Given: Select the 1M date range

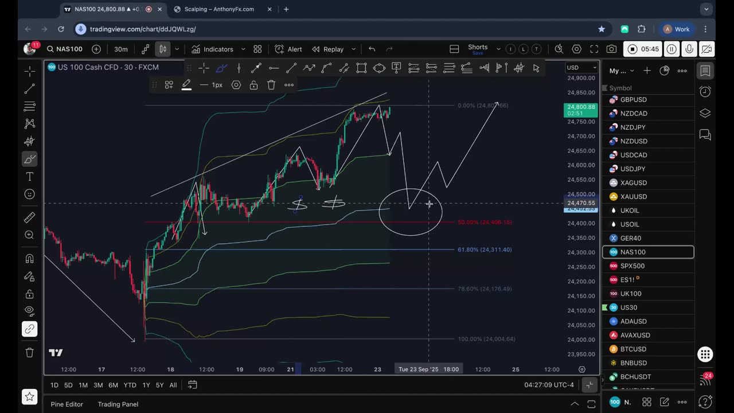Looking at the screenshot, I should click(83, 385).
